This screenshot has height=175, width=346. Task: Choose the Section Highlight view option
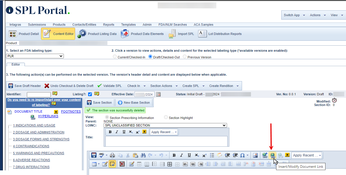pyautogui.click(x=166, y=118)
